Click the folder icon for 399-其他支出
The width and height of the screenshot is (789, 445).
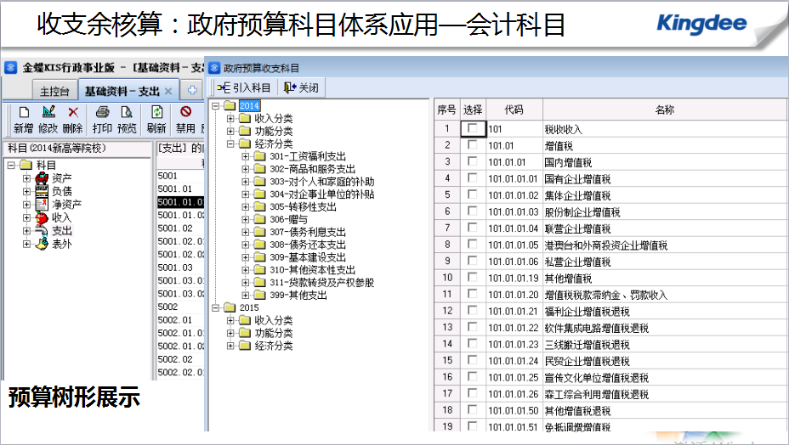click(x=259, y=295)
